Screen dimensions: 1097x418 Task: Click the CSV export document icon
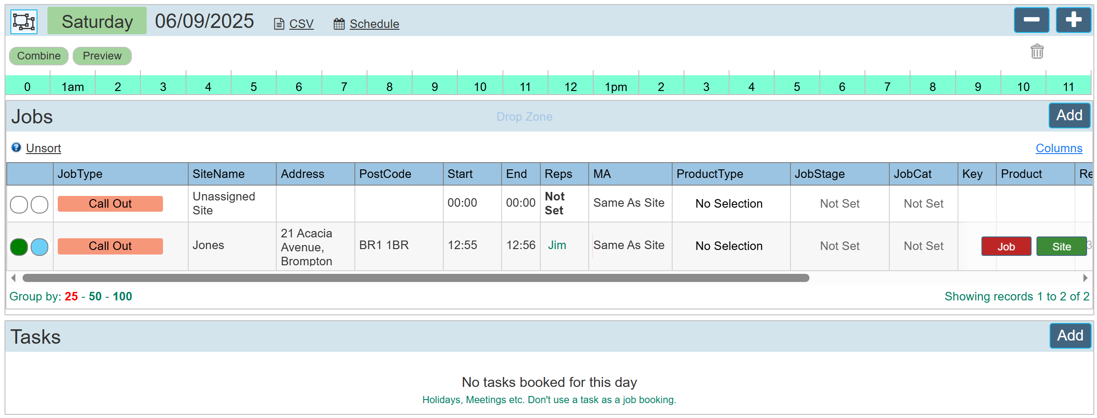[x=279, y=24]
